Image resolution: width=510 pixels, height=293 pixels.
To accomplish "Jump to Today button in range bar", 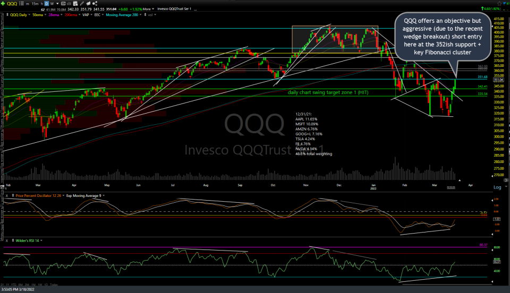I will coord(54,285).
